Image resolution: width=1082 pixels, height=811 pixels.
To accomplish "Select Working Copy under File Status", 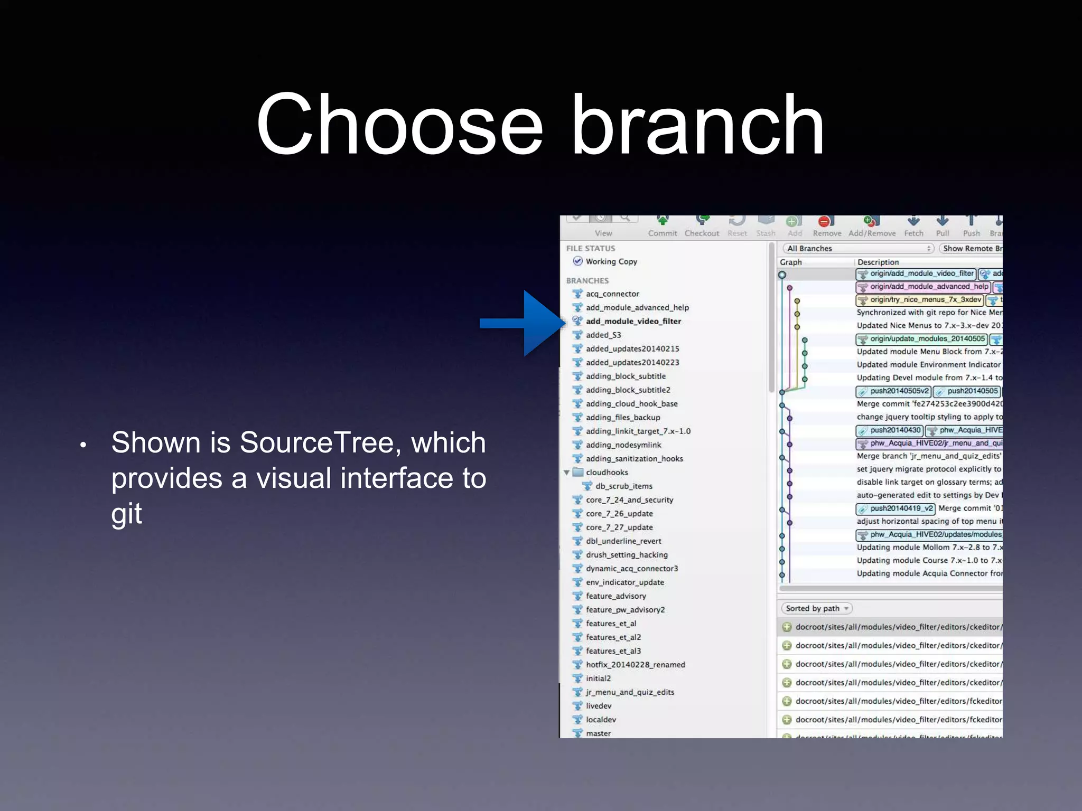I will (x=611, y=261).
